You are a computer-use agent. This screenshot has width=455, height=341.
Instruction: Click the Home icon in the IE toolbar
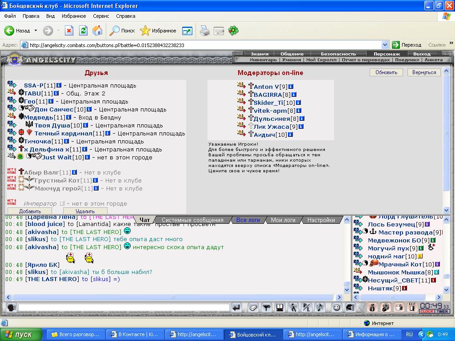click(97, 31)
